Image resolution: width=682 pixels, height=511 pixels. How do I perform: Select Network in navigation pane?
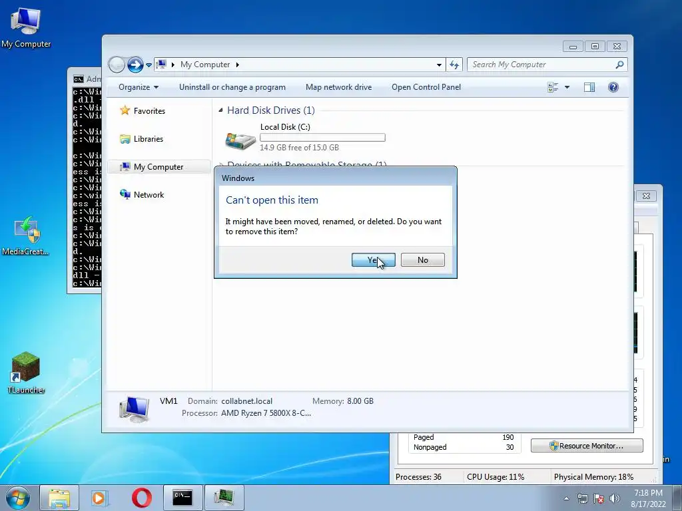point(149,195)
